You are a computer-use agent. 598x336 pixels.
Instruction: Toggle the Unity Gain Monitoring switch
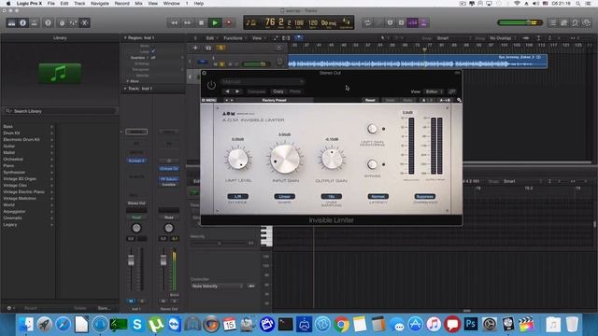click(372, 129)
